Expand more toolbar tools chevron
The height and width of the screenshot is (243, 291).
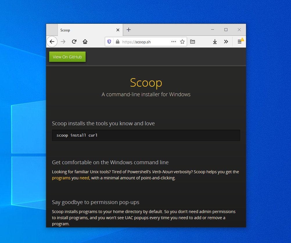click(x=226, y=42)
